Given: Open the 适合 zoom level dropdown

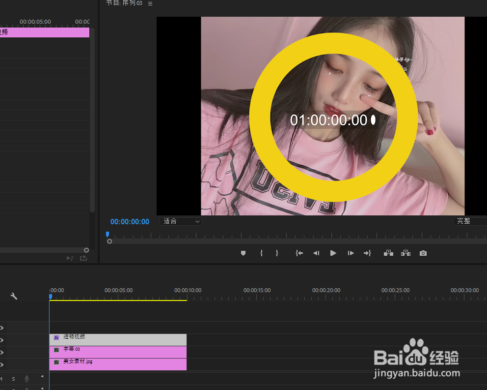Looking at the screenshot, I should (x=181, y=221).
